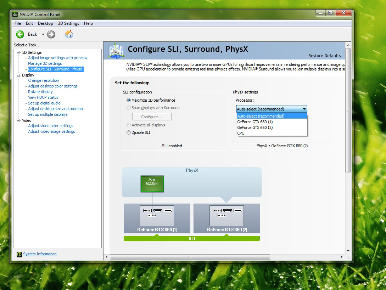Click the horizontal scrollbar left arrow
This screenshot has height=290, width=386.
(x=106, y=257)
